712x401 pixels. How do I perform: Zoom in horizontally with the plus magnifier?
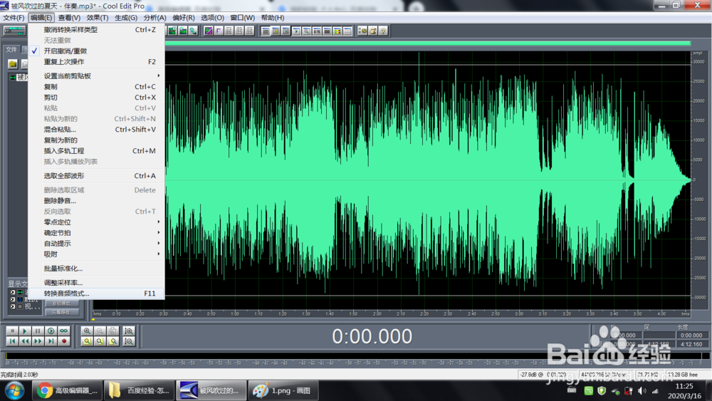(87, 331)
